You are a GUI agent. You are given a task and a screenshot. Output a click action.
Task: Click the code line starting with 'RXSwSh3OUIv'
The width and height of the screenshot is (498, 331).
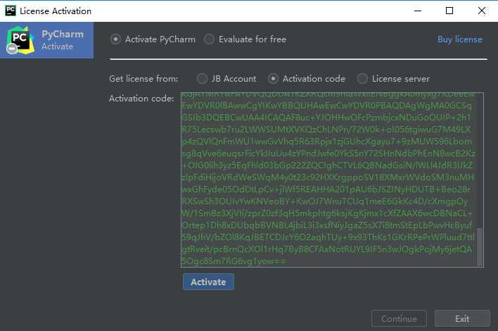324,201
